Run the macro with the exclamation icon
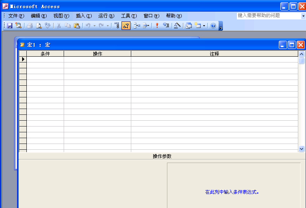The image size is (306, 208). (157, 26)
